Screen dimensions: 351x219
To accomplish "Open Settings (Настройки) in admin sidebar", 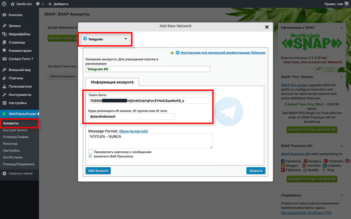I will [17, 103].
